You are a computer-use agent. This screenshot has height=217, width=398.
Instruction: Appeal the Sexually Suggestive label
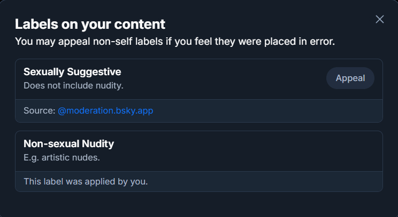[x=350, y=78]
